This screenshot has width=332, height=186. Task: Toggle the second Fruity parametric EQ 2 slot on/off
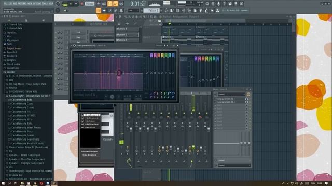pos(247,102)
